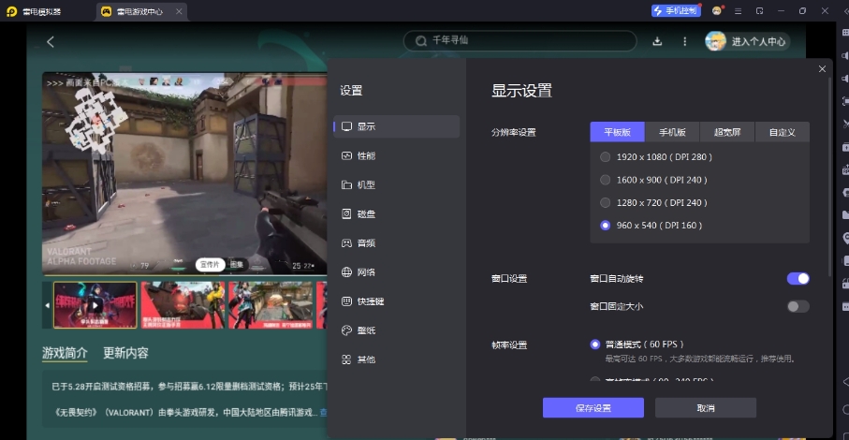Enable 窗口固定大小 switch
This screenshot has height=440, width=849.
point(798,306)
